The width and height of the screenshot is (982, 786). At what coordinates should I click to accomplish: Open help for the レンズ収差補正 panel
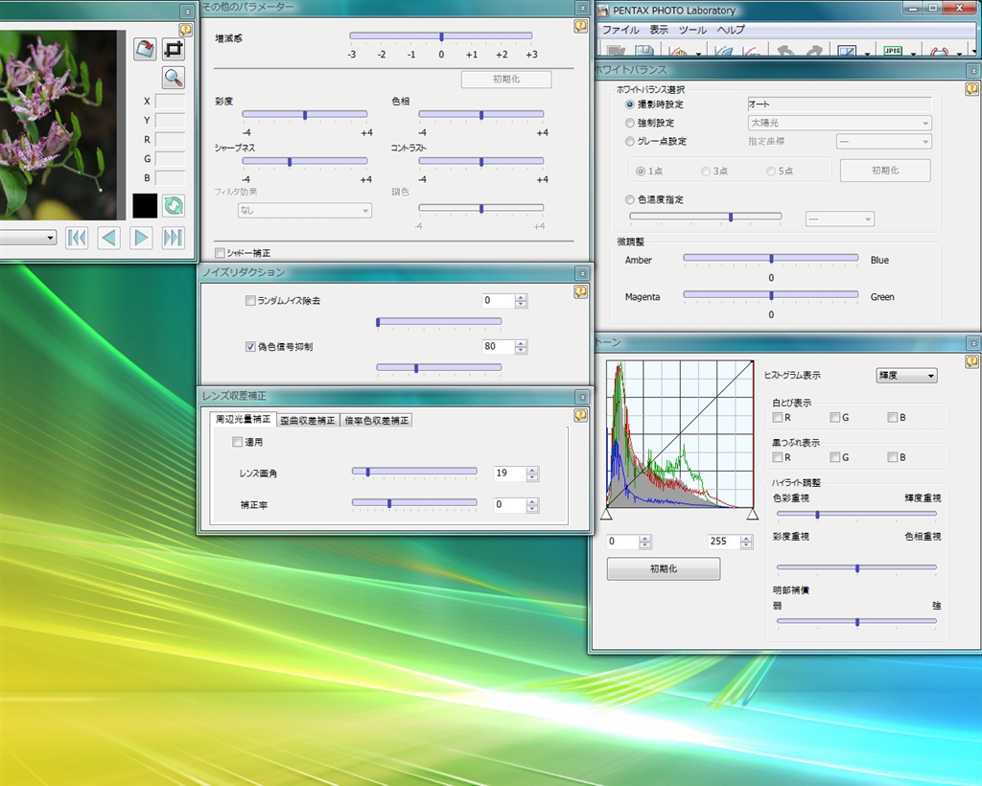[x=580, y=416]
